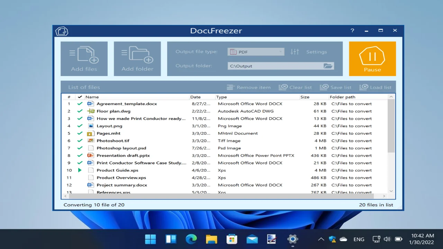Open the Output file type PDF dropdown

point(256,52)
